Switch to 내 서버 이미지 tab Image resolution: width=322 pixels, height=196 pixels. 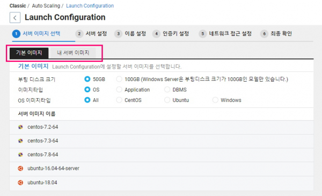(x=73, y=53)
